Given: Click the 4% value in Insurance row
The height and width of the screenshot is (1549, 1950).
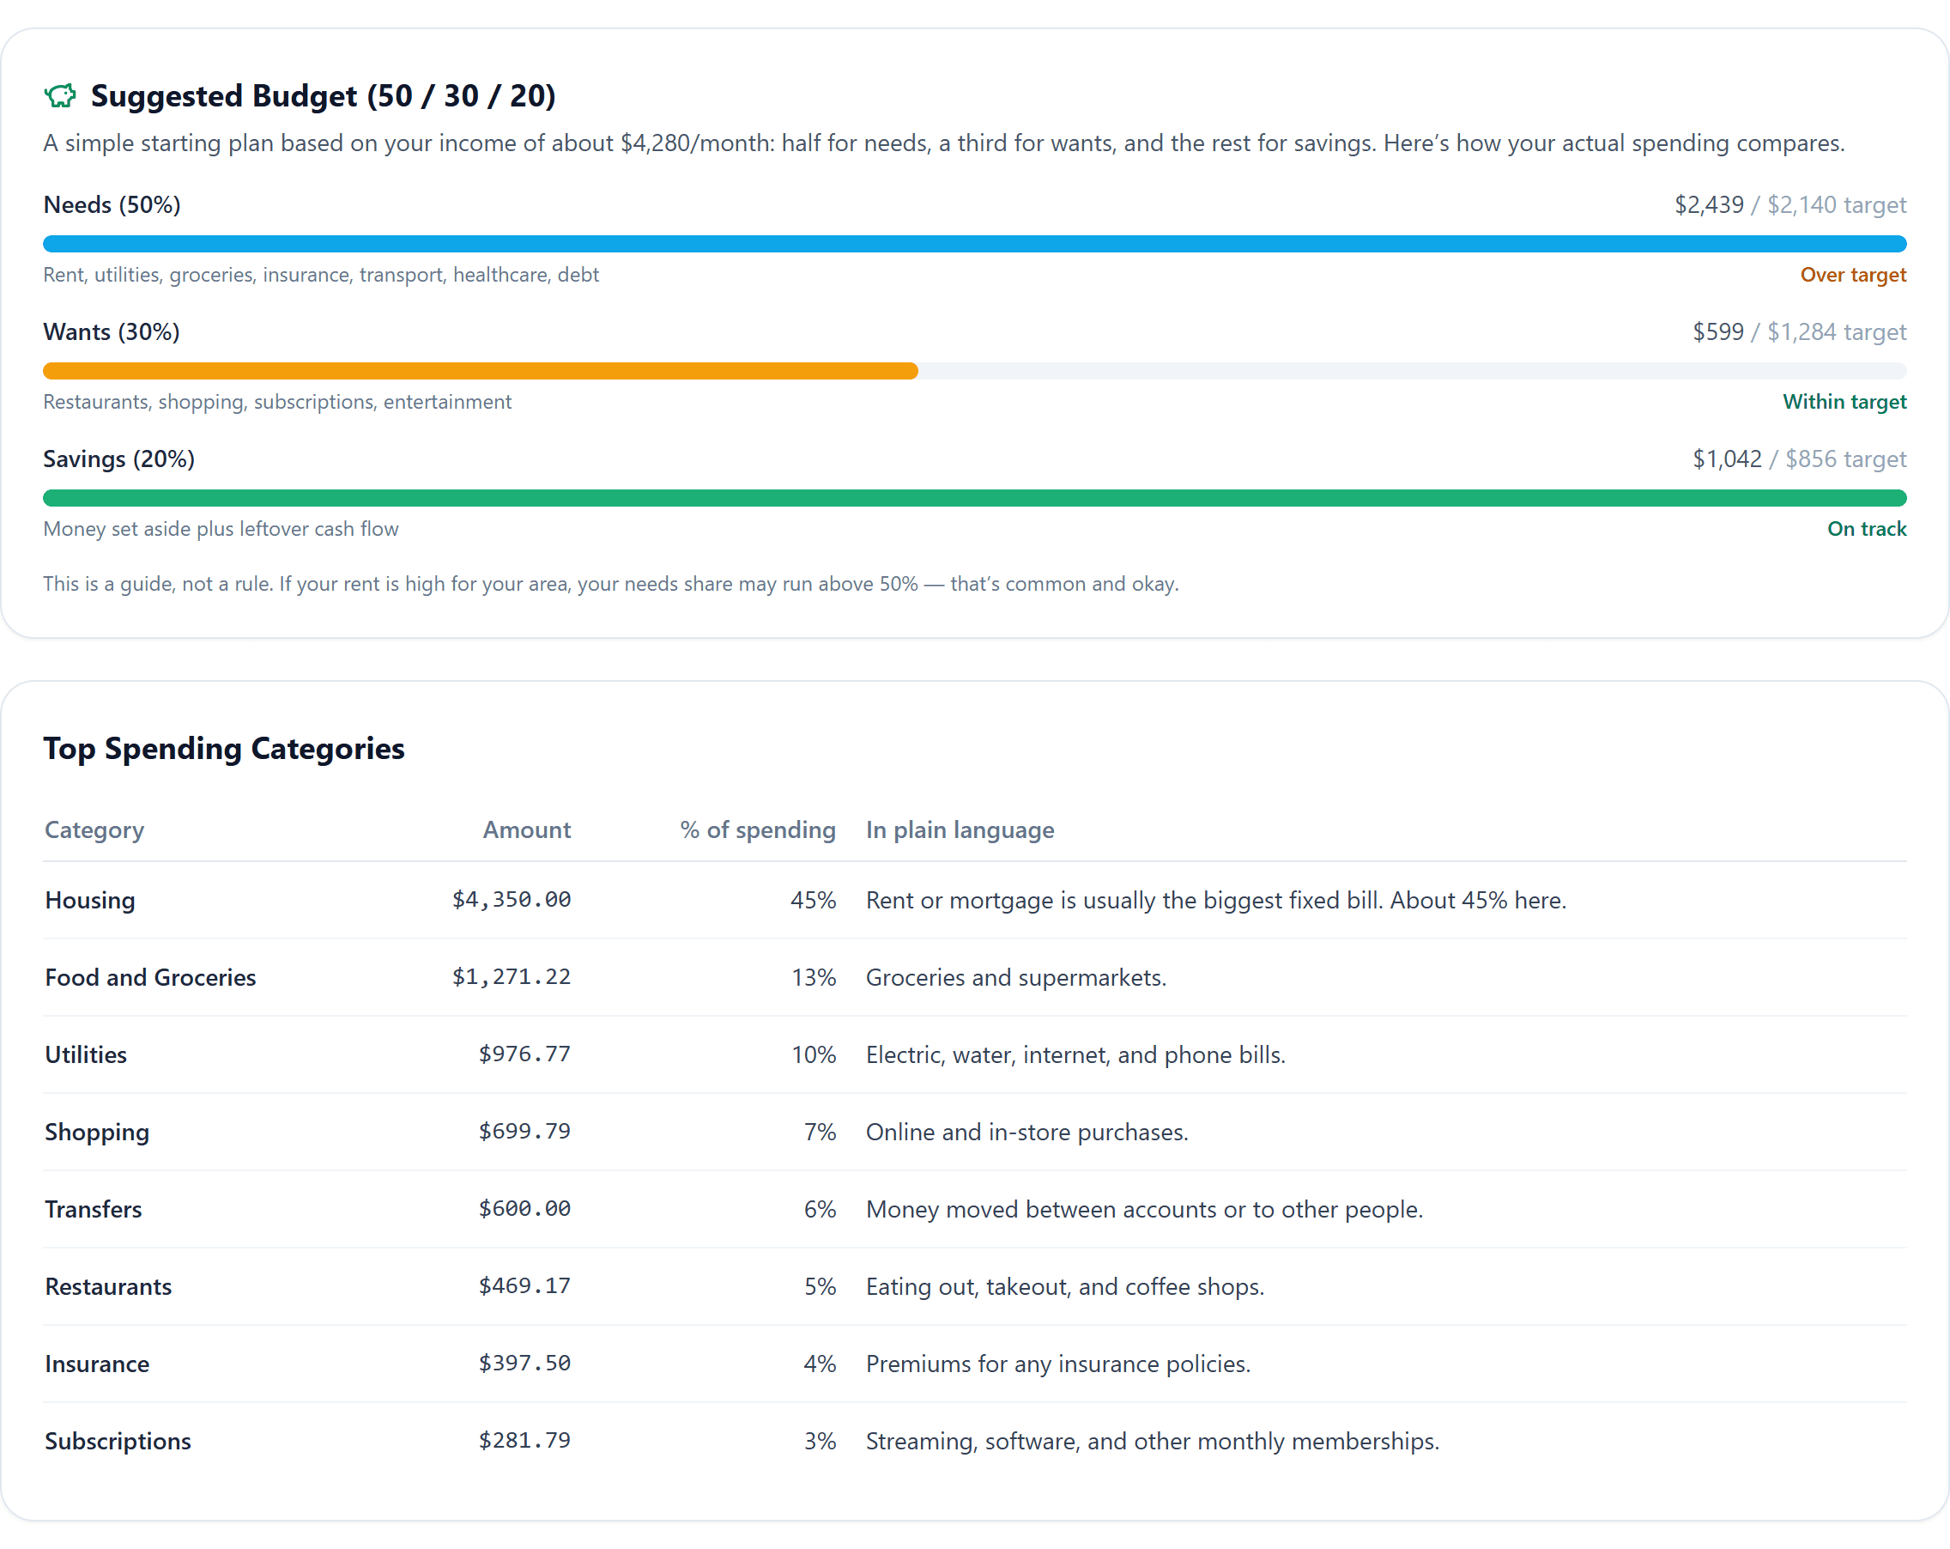Looking at the screenshot, I should [x=821, y=1364].
